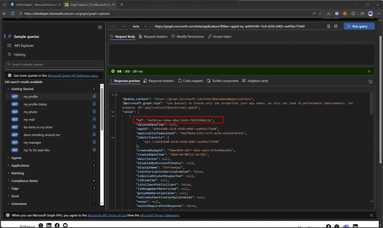The image size is (383, 228).
Task: Open the Modify Permissions tab
Action: [x=188, y=37]
